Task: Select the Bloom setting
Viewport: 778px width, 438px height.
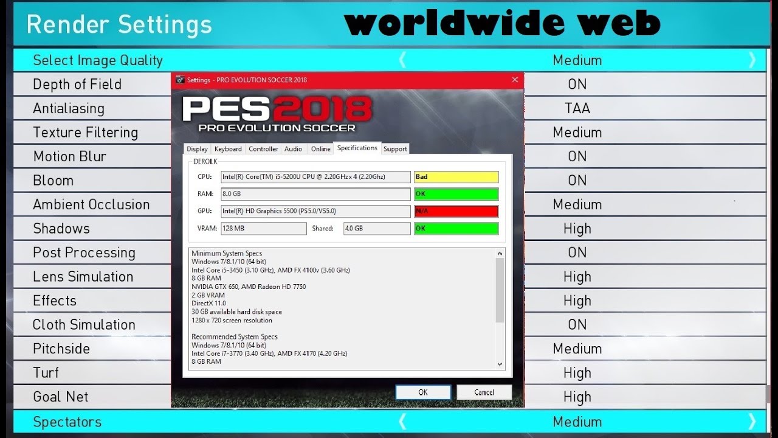Action: pyautogui.click(x=53, y=180)
